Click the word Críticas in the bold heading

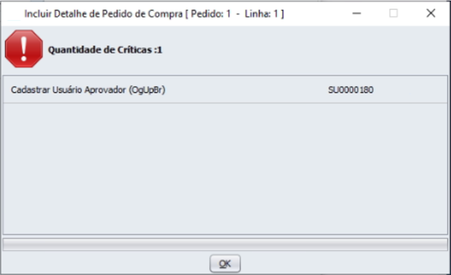134,50
